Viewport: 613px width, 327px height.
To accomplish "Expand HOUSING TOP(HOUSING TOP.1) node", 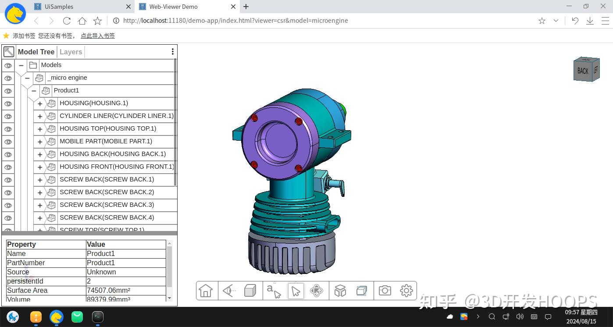I will (40, 129).
